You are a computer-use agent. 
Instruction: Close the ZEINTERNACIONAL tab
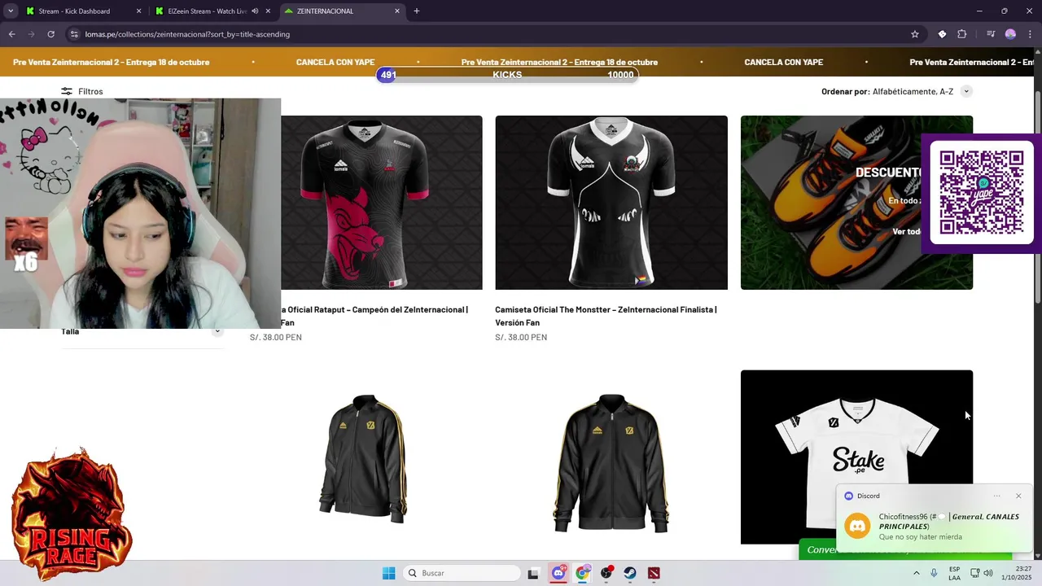coord(397,11)
